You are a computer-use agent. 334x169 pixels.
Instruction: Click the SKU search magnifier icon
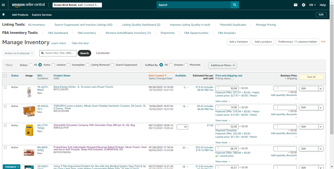coord(42,53)
